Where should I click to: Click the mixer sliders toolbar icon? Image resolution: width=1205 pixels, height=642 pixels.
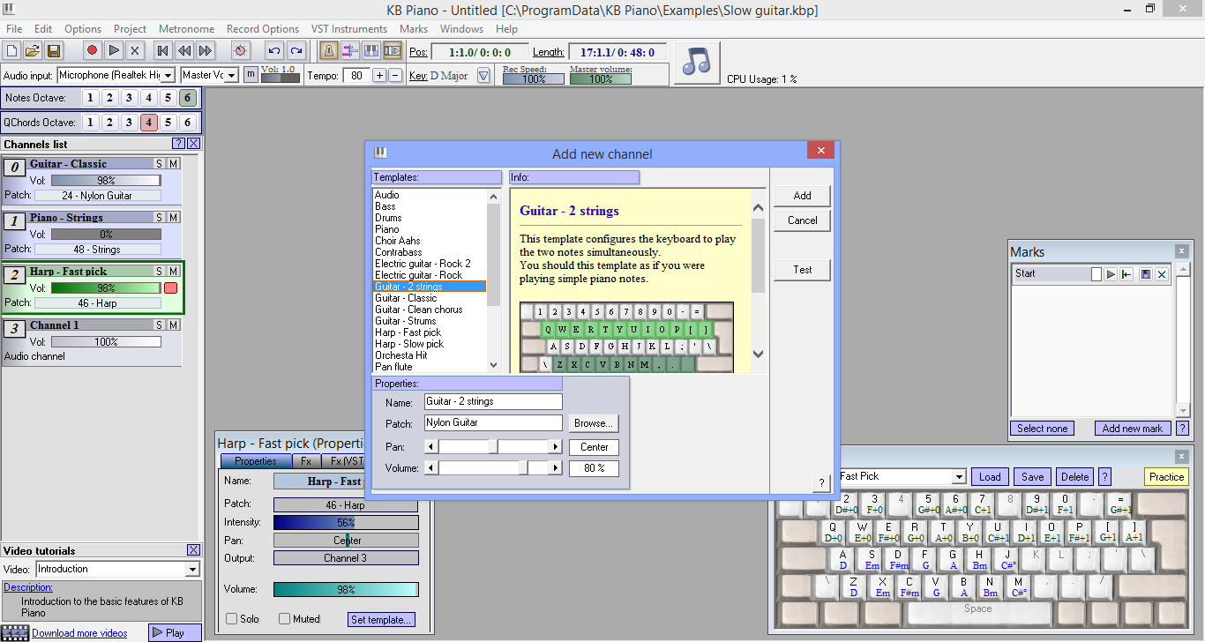pos(349,51)
